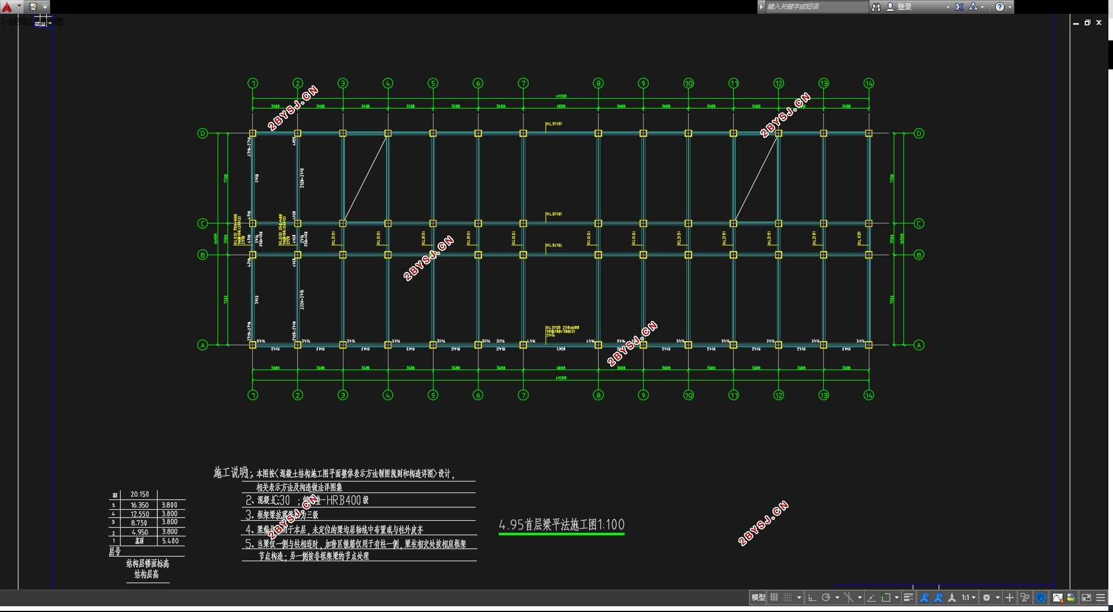Select axis bubble B on right side
Viewport: 1113px width, 612px height.
(x=919, y=255)
